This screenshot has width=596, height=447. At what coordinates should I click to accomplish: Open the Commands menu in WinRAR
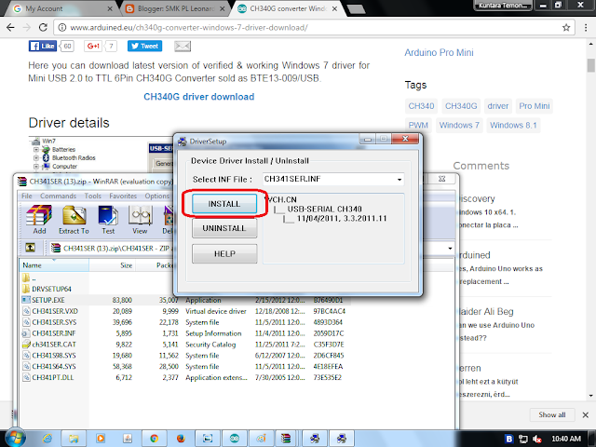[58, 196]
